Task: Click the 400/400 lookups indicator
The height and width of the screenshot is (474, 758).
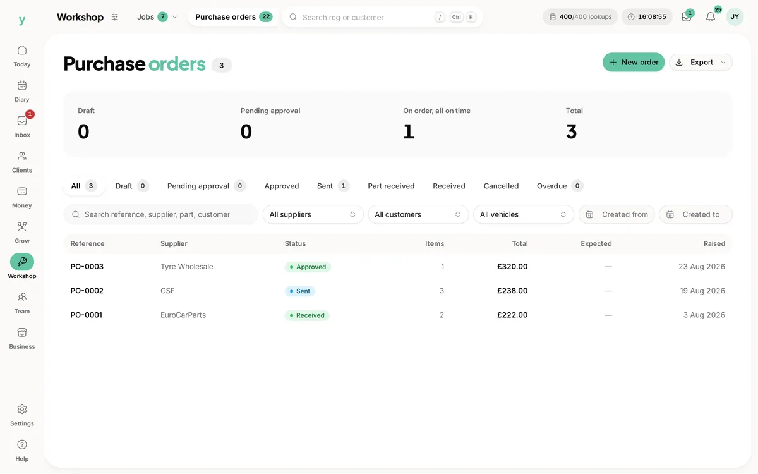Action: click(x=581, y=17)
